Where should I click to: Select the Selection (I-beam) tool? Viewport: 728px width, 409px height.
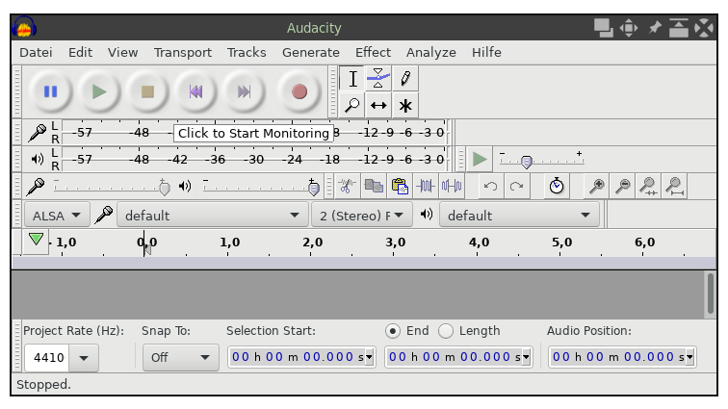pyautogui.click(x=352, y=79)
